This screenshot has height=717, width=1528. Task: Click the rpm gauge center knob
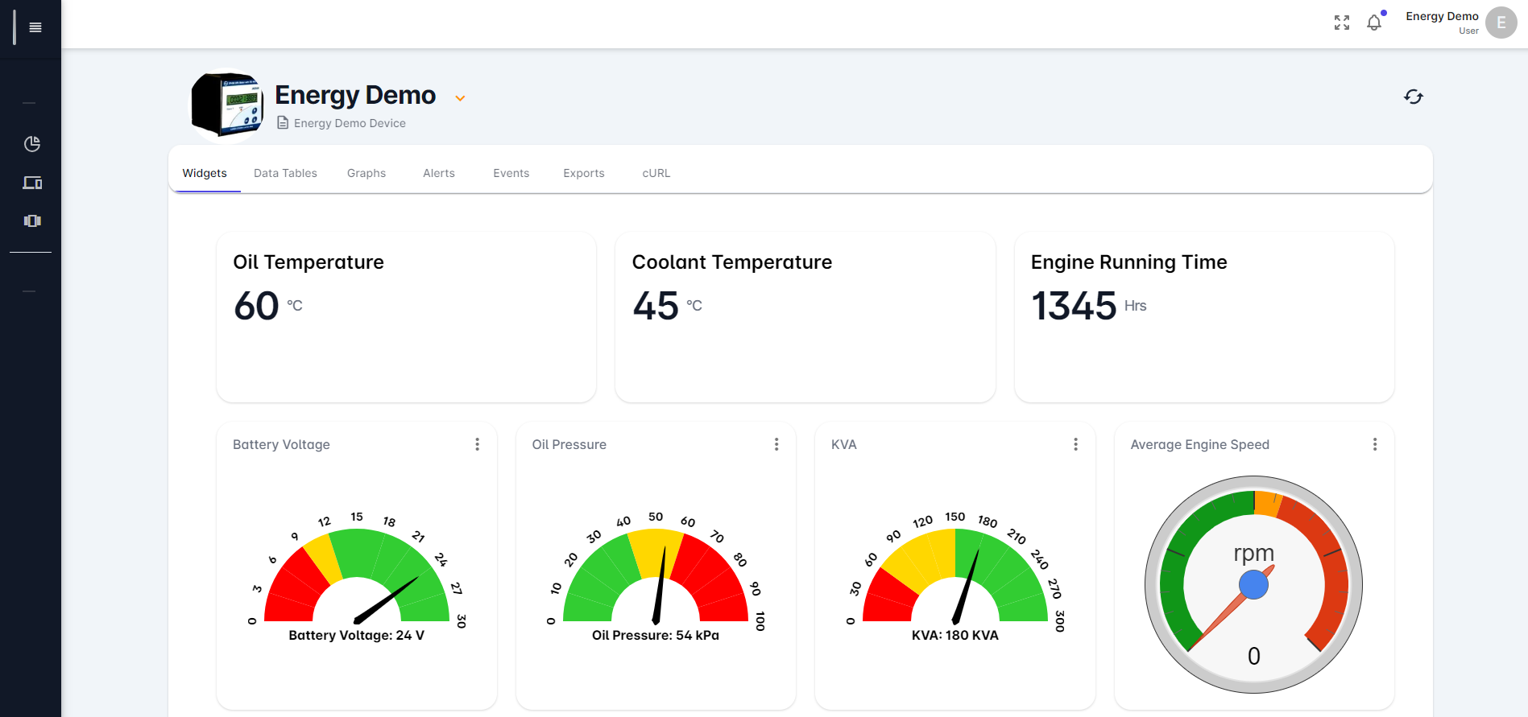1253,584
